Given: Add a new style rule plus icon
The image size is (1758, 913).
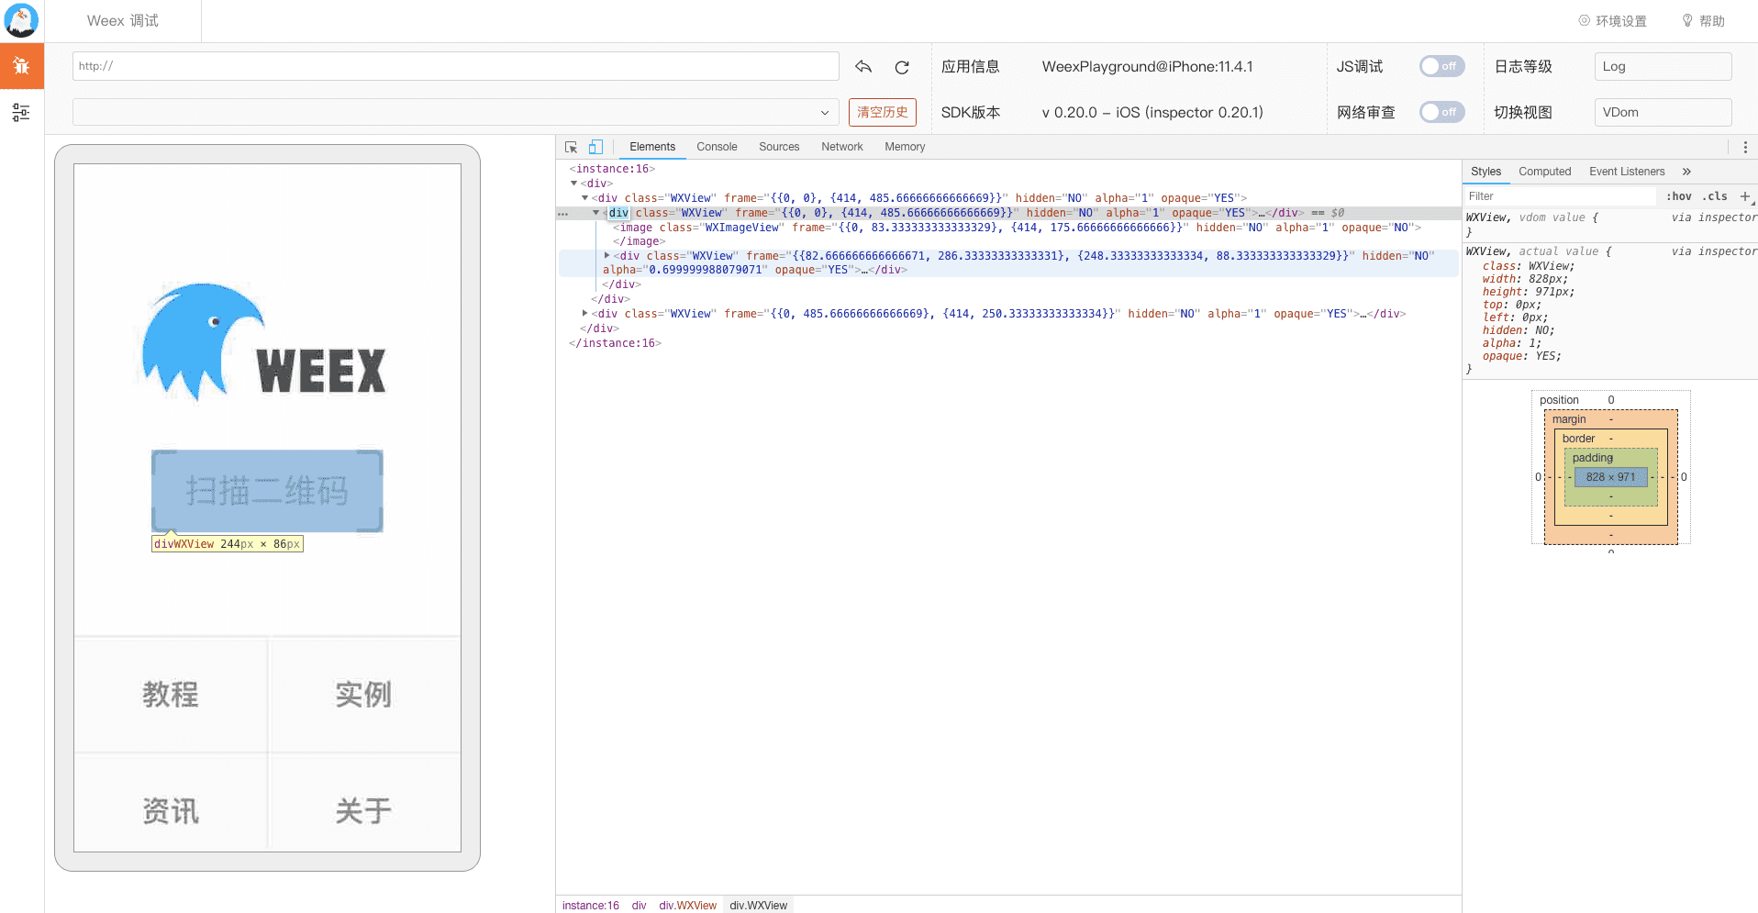Looking at the screenshot, I should tap(1744, 196).
